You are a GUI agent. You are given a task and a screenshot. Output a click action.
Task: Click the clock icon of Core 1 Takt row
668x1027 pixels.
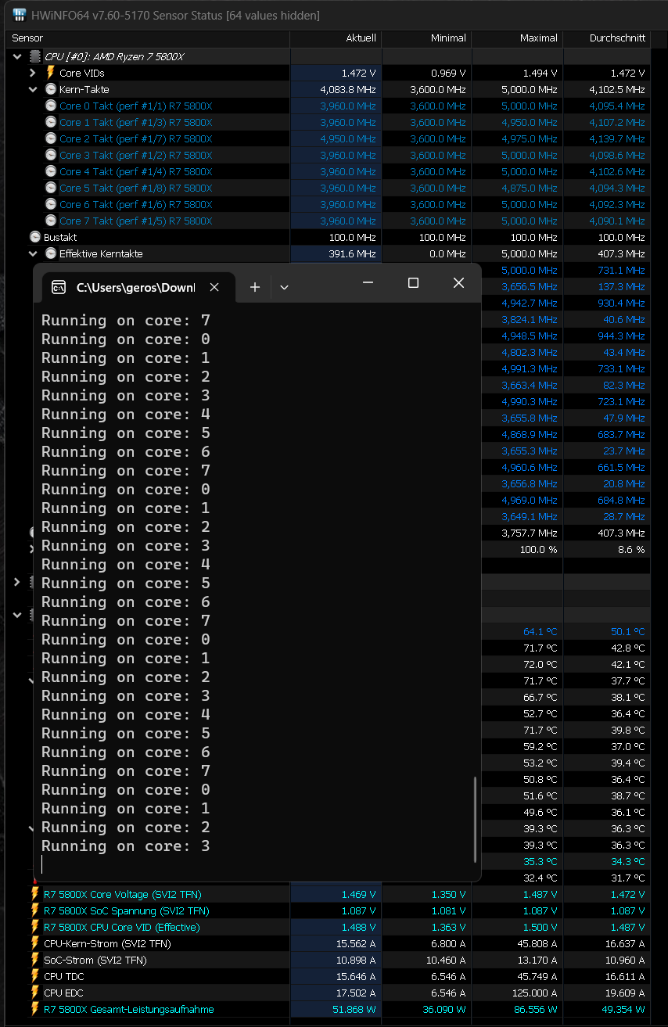click(51, 122)
